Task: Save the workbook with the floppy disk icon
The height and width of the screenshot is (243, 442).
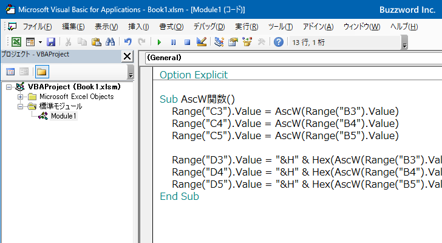Action: point(51,42)
